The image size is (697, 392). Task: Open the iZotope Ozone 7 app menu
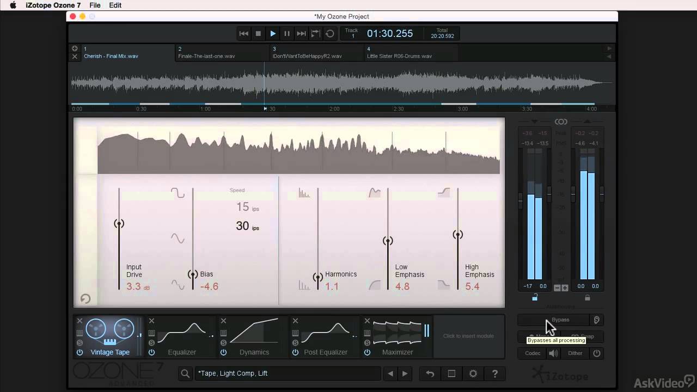pyautogui.click(x=53, y=5)
